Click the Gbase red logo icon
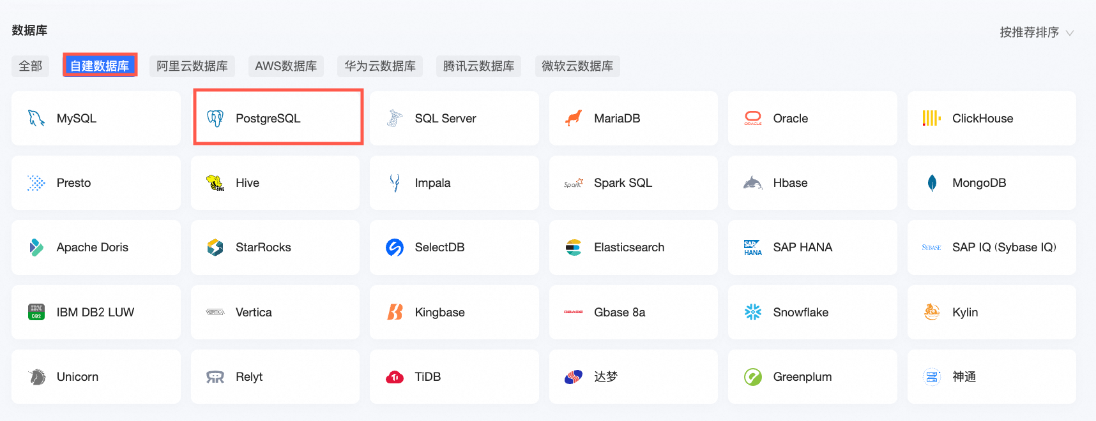 [x=574, y=312]
